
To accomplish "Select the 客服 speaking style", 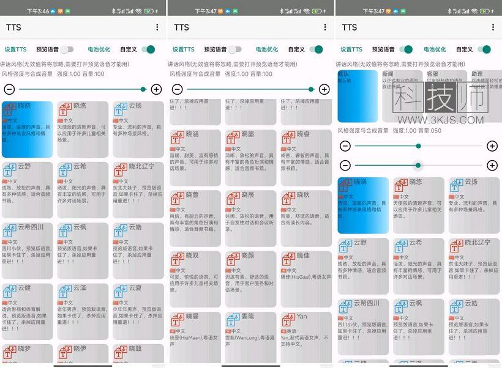I will [x=447, y=96].
